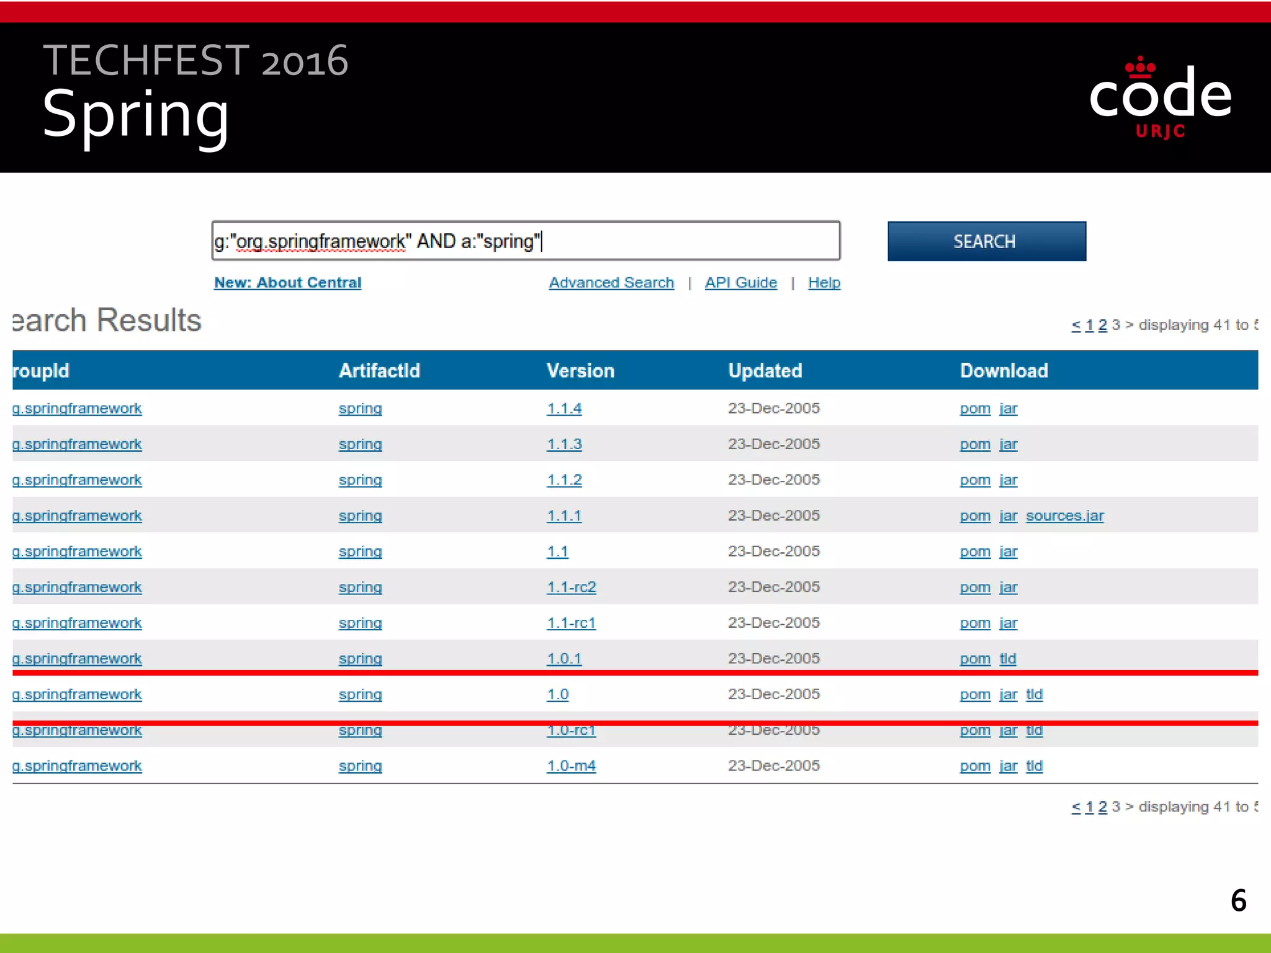Download jar for version 1.0
Screen dimensions: 1271x953
1008,695
